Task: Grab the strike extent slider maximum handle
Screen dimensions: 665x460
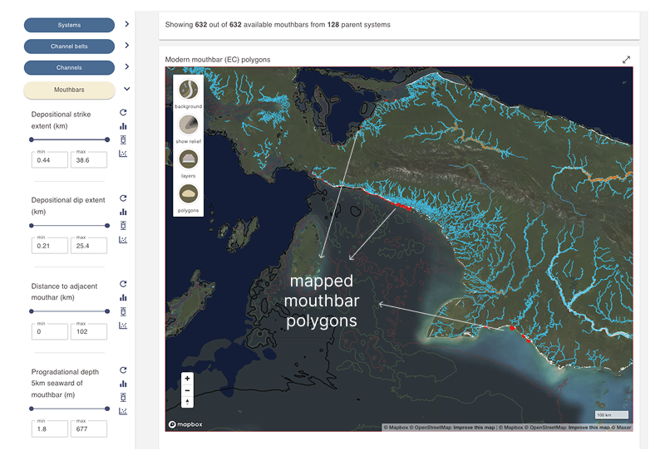Action: [107, 139]
